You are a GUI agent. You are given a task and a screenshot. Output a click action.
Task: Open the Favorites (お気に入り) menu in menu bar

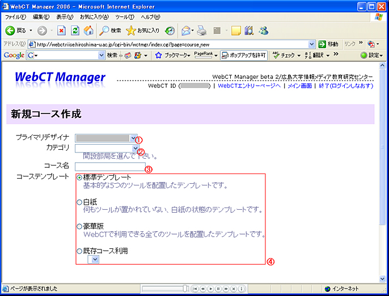tap(94, 17)
